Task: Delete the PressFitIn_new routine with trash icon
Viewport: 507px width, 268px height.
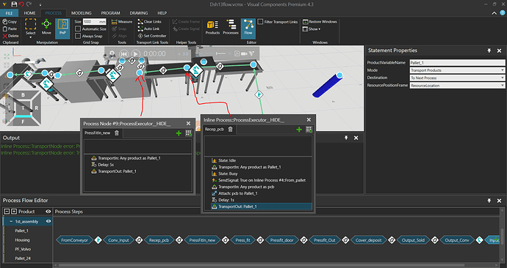Action: [x=117, y=133]
